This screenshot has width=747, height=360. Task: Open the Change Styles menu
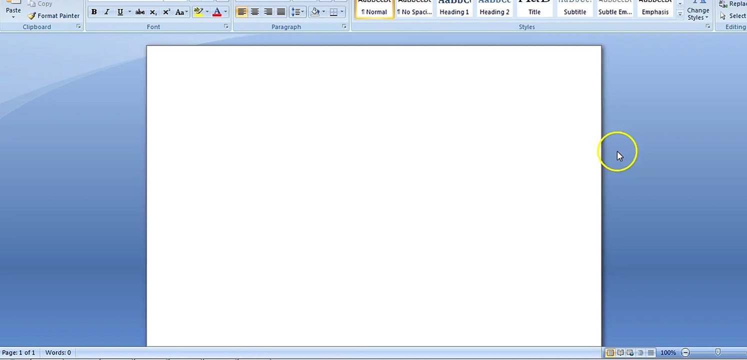(698, 10)
